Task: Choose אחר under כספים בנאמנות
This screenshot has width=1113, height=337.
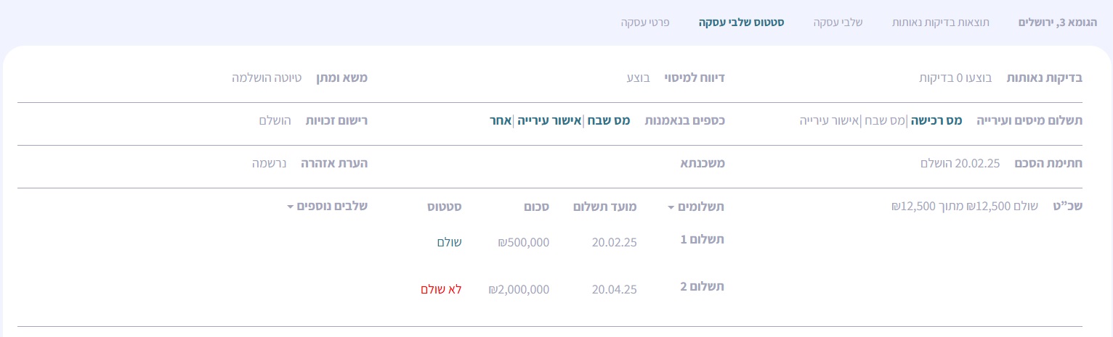Action: pyautogui.click(x=501, y=121)
